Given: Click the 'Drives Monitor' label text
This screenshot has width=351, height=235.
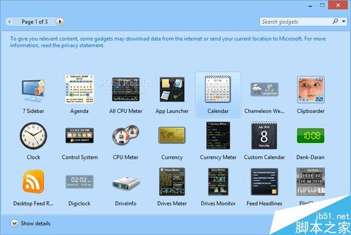Looking at the screenshot, I should [218, 203].
